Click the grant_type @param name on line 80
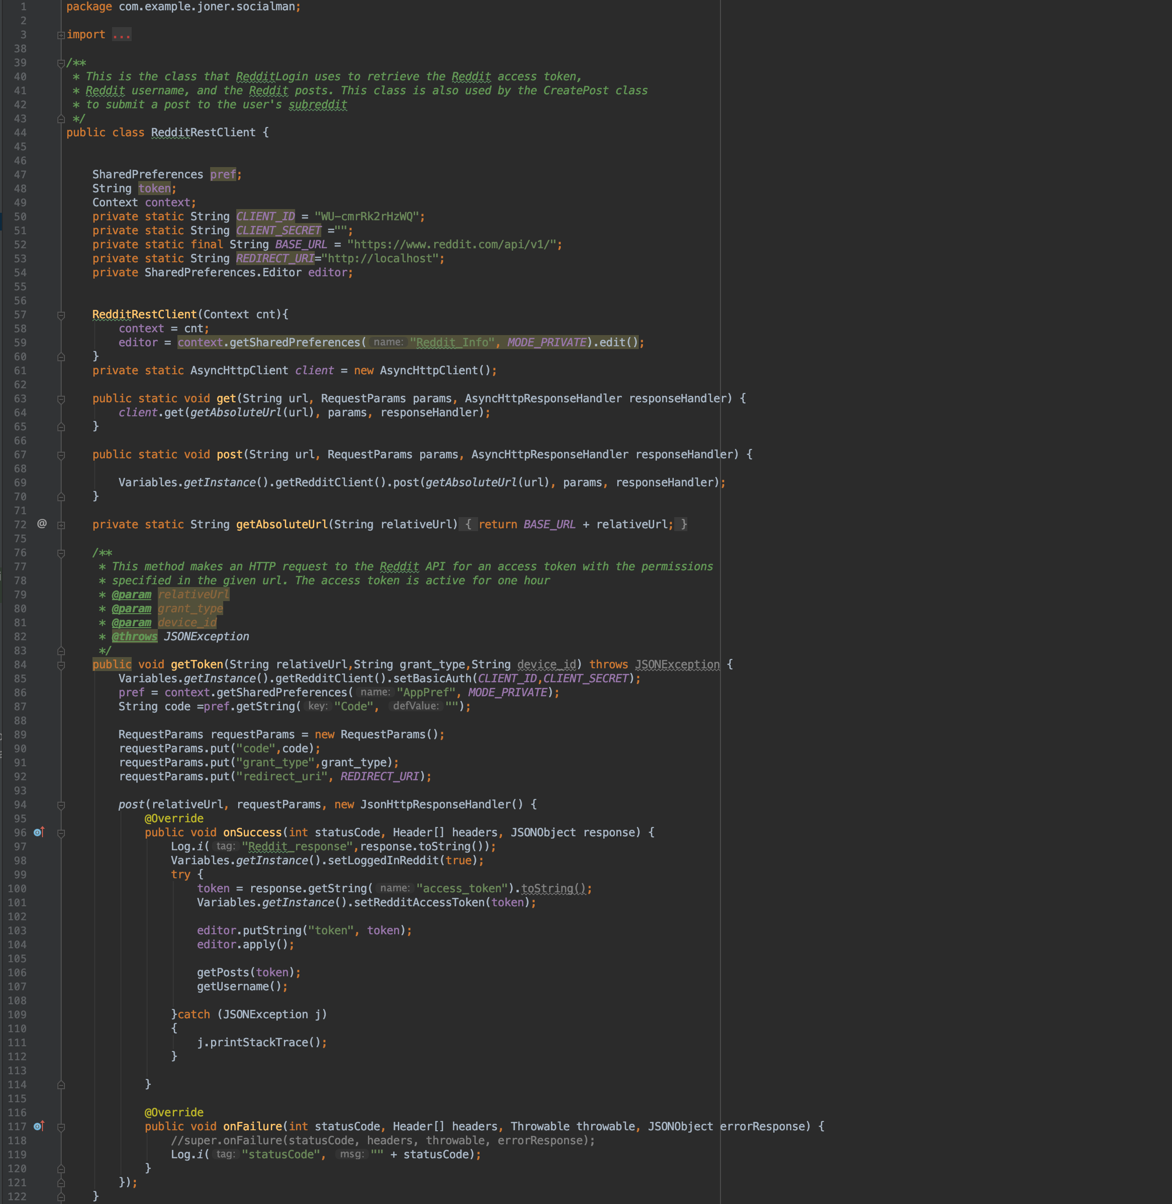1172x1204 pixels. click(x=190, y=609)
